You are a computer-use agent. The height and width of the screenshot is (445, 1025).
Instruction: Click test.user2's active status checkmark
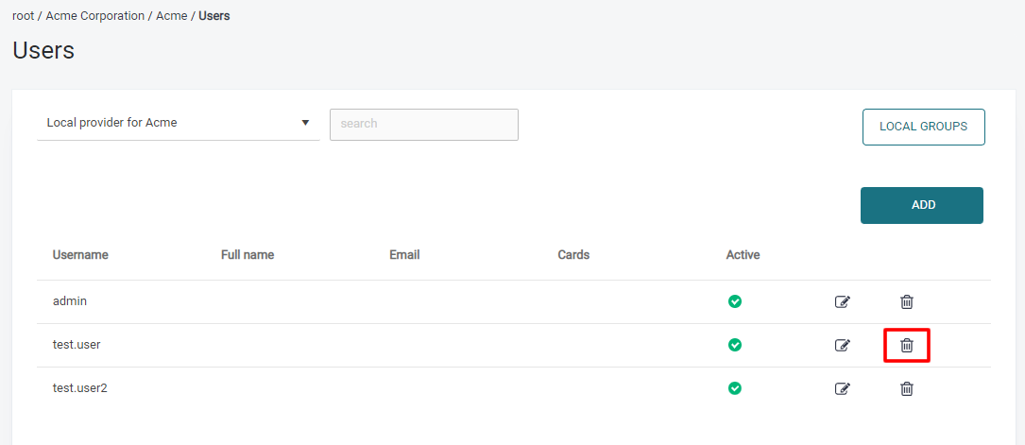(735, 388)
